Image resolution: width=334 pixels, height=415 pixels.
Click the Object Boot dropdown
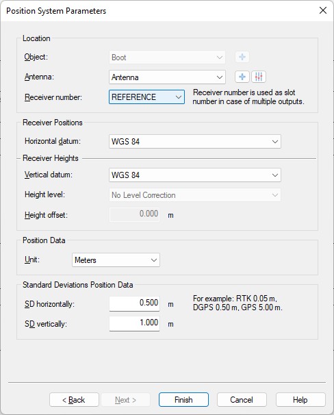[x=167, y=57]
